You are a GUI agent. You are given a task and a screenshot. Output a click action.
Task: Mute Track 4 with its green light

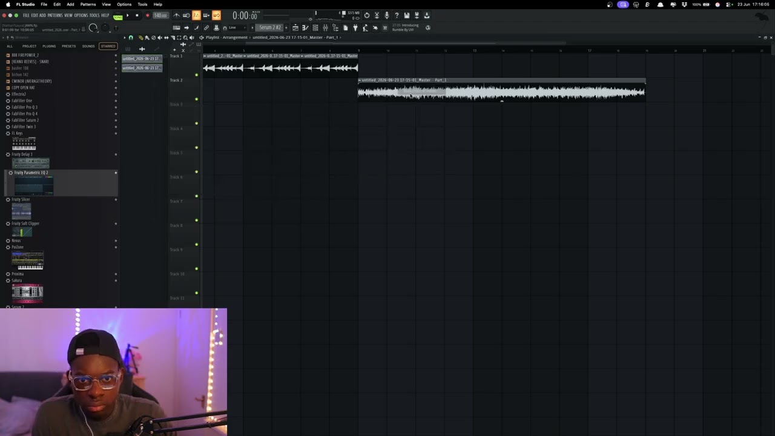click(196, 148)
